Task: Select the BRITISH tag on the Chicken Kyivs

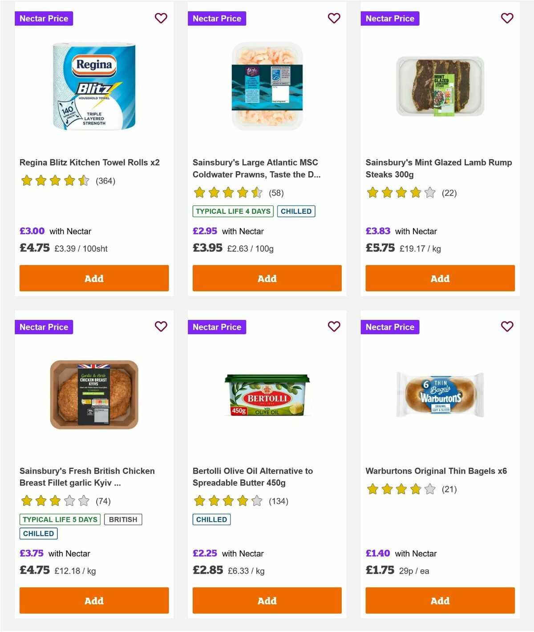Action: tap(123, 519)
